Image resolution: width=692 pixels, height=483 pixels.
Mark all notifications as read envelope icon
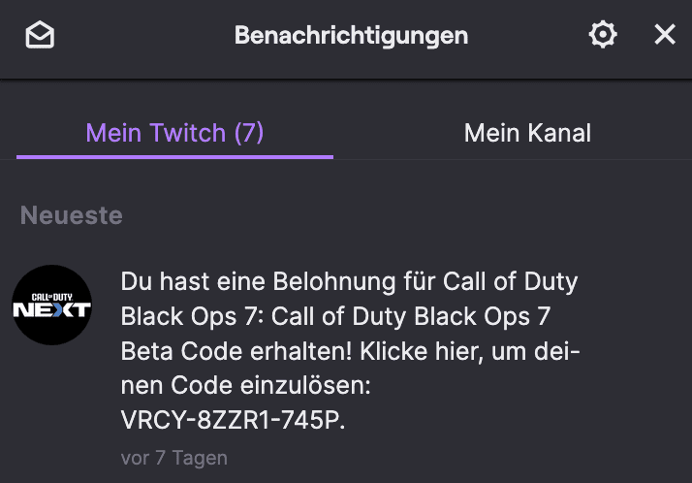tap(40, 36)
